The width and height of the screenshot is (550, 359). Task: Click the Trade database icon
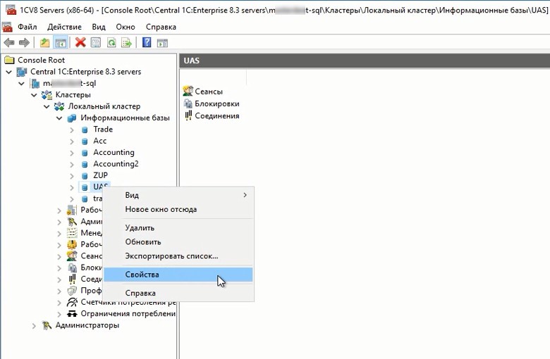(85, 130)
